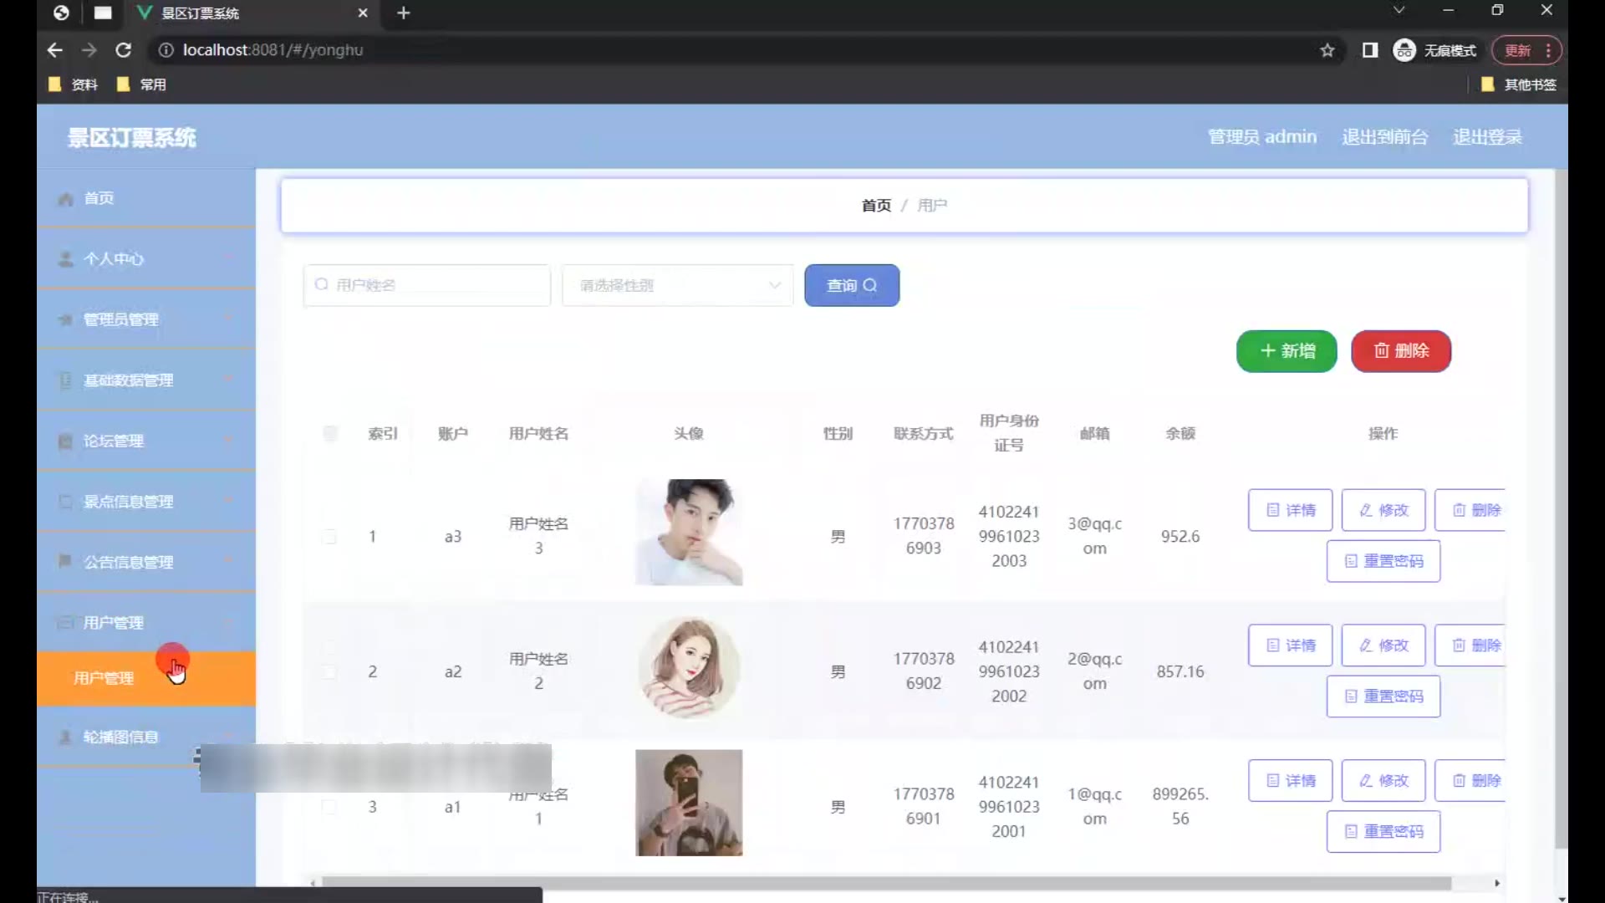Click the incognito 无痕模式 icon

[1404, 50]
